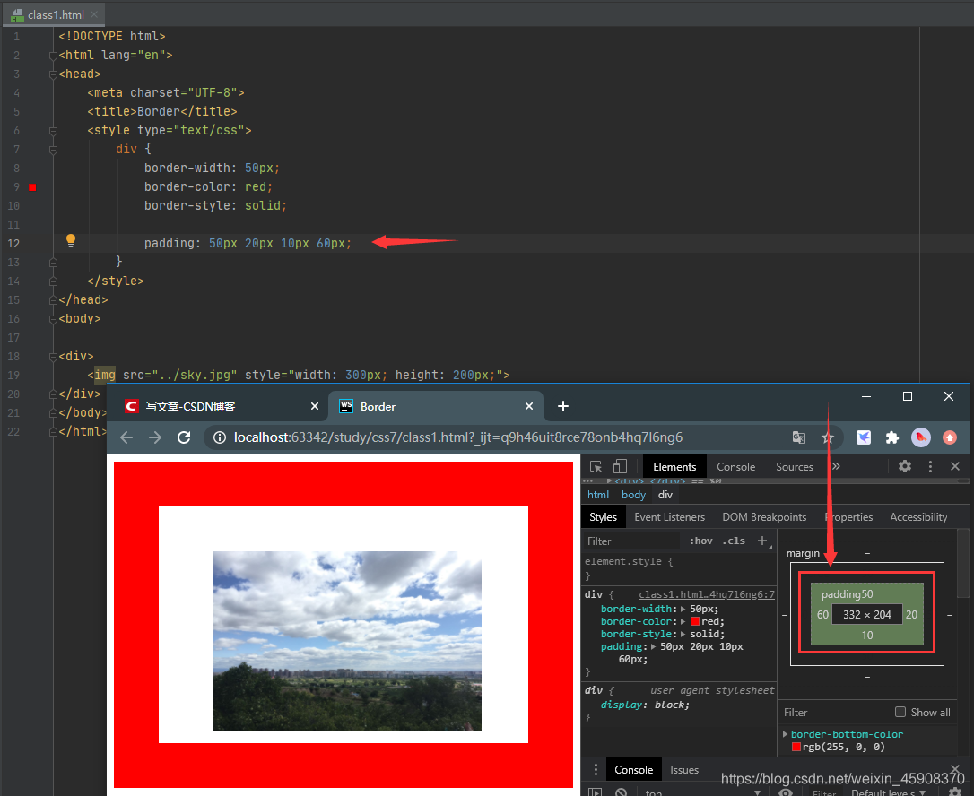Click the red breakpoint dot at line 9
The image size is (974, 796).
pyautogui.click(x=32, y=187)
